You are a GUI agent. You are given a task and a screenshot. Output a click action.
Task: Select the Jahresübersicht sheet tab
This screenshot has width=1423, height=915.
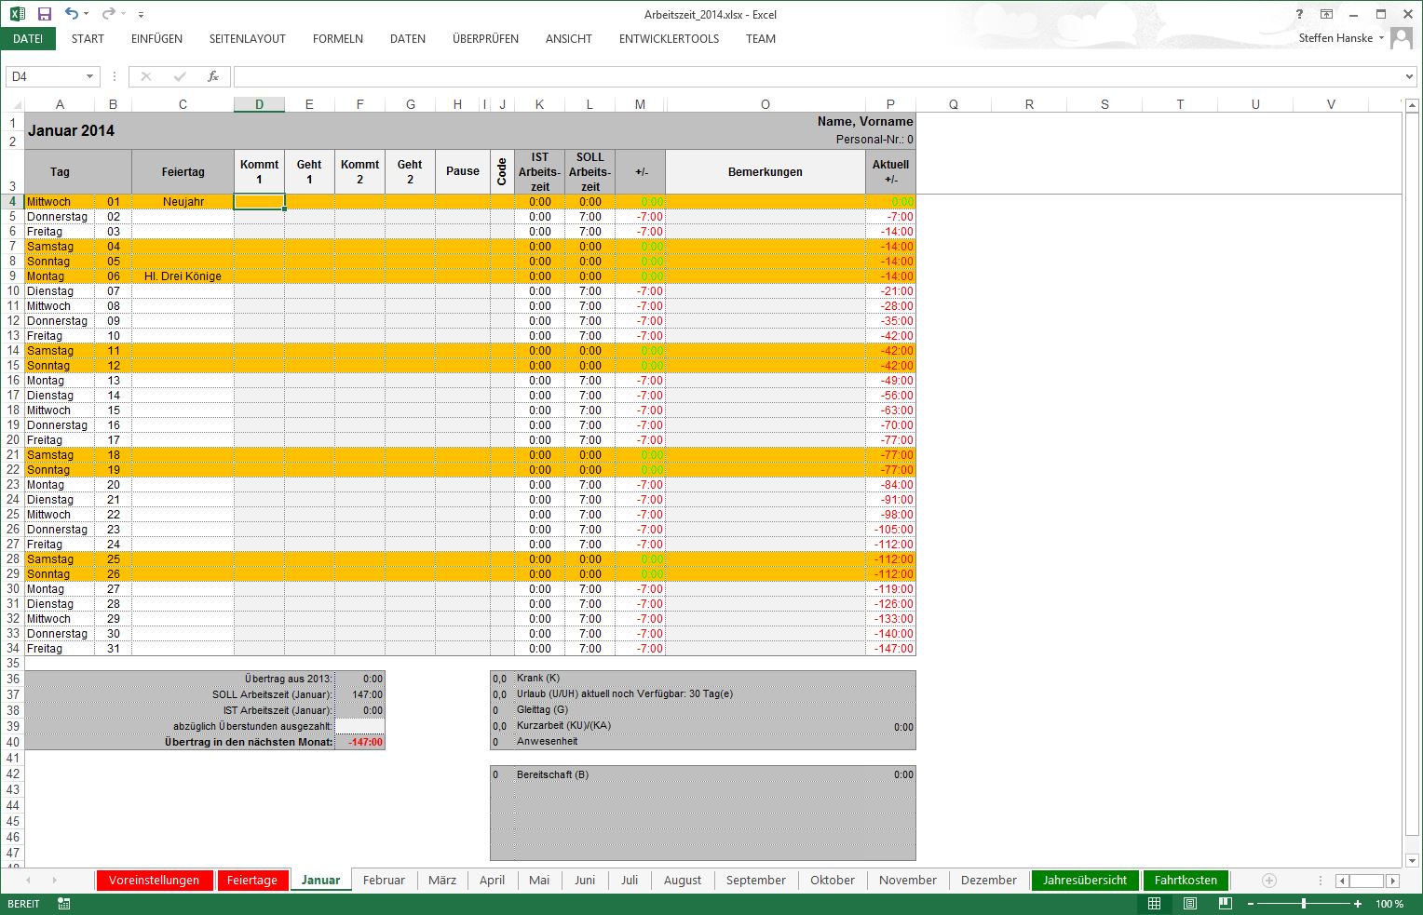1084,880
